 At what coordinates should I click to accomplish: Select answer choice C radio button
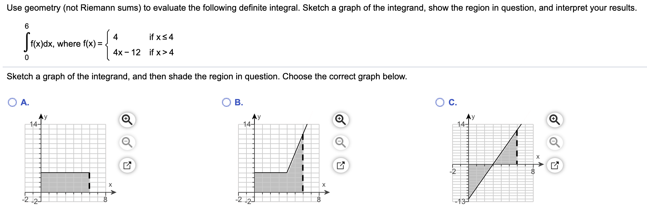440,103
